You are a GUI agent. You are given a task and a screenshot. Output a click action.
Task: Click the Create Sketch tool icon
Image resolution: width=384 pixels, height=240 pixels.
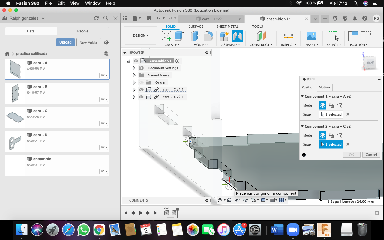click(x=166, y=36)
